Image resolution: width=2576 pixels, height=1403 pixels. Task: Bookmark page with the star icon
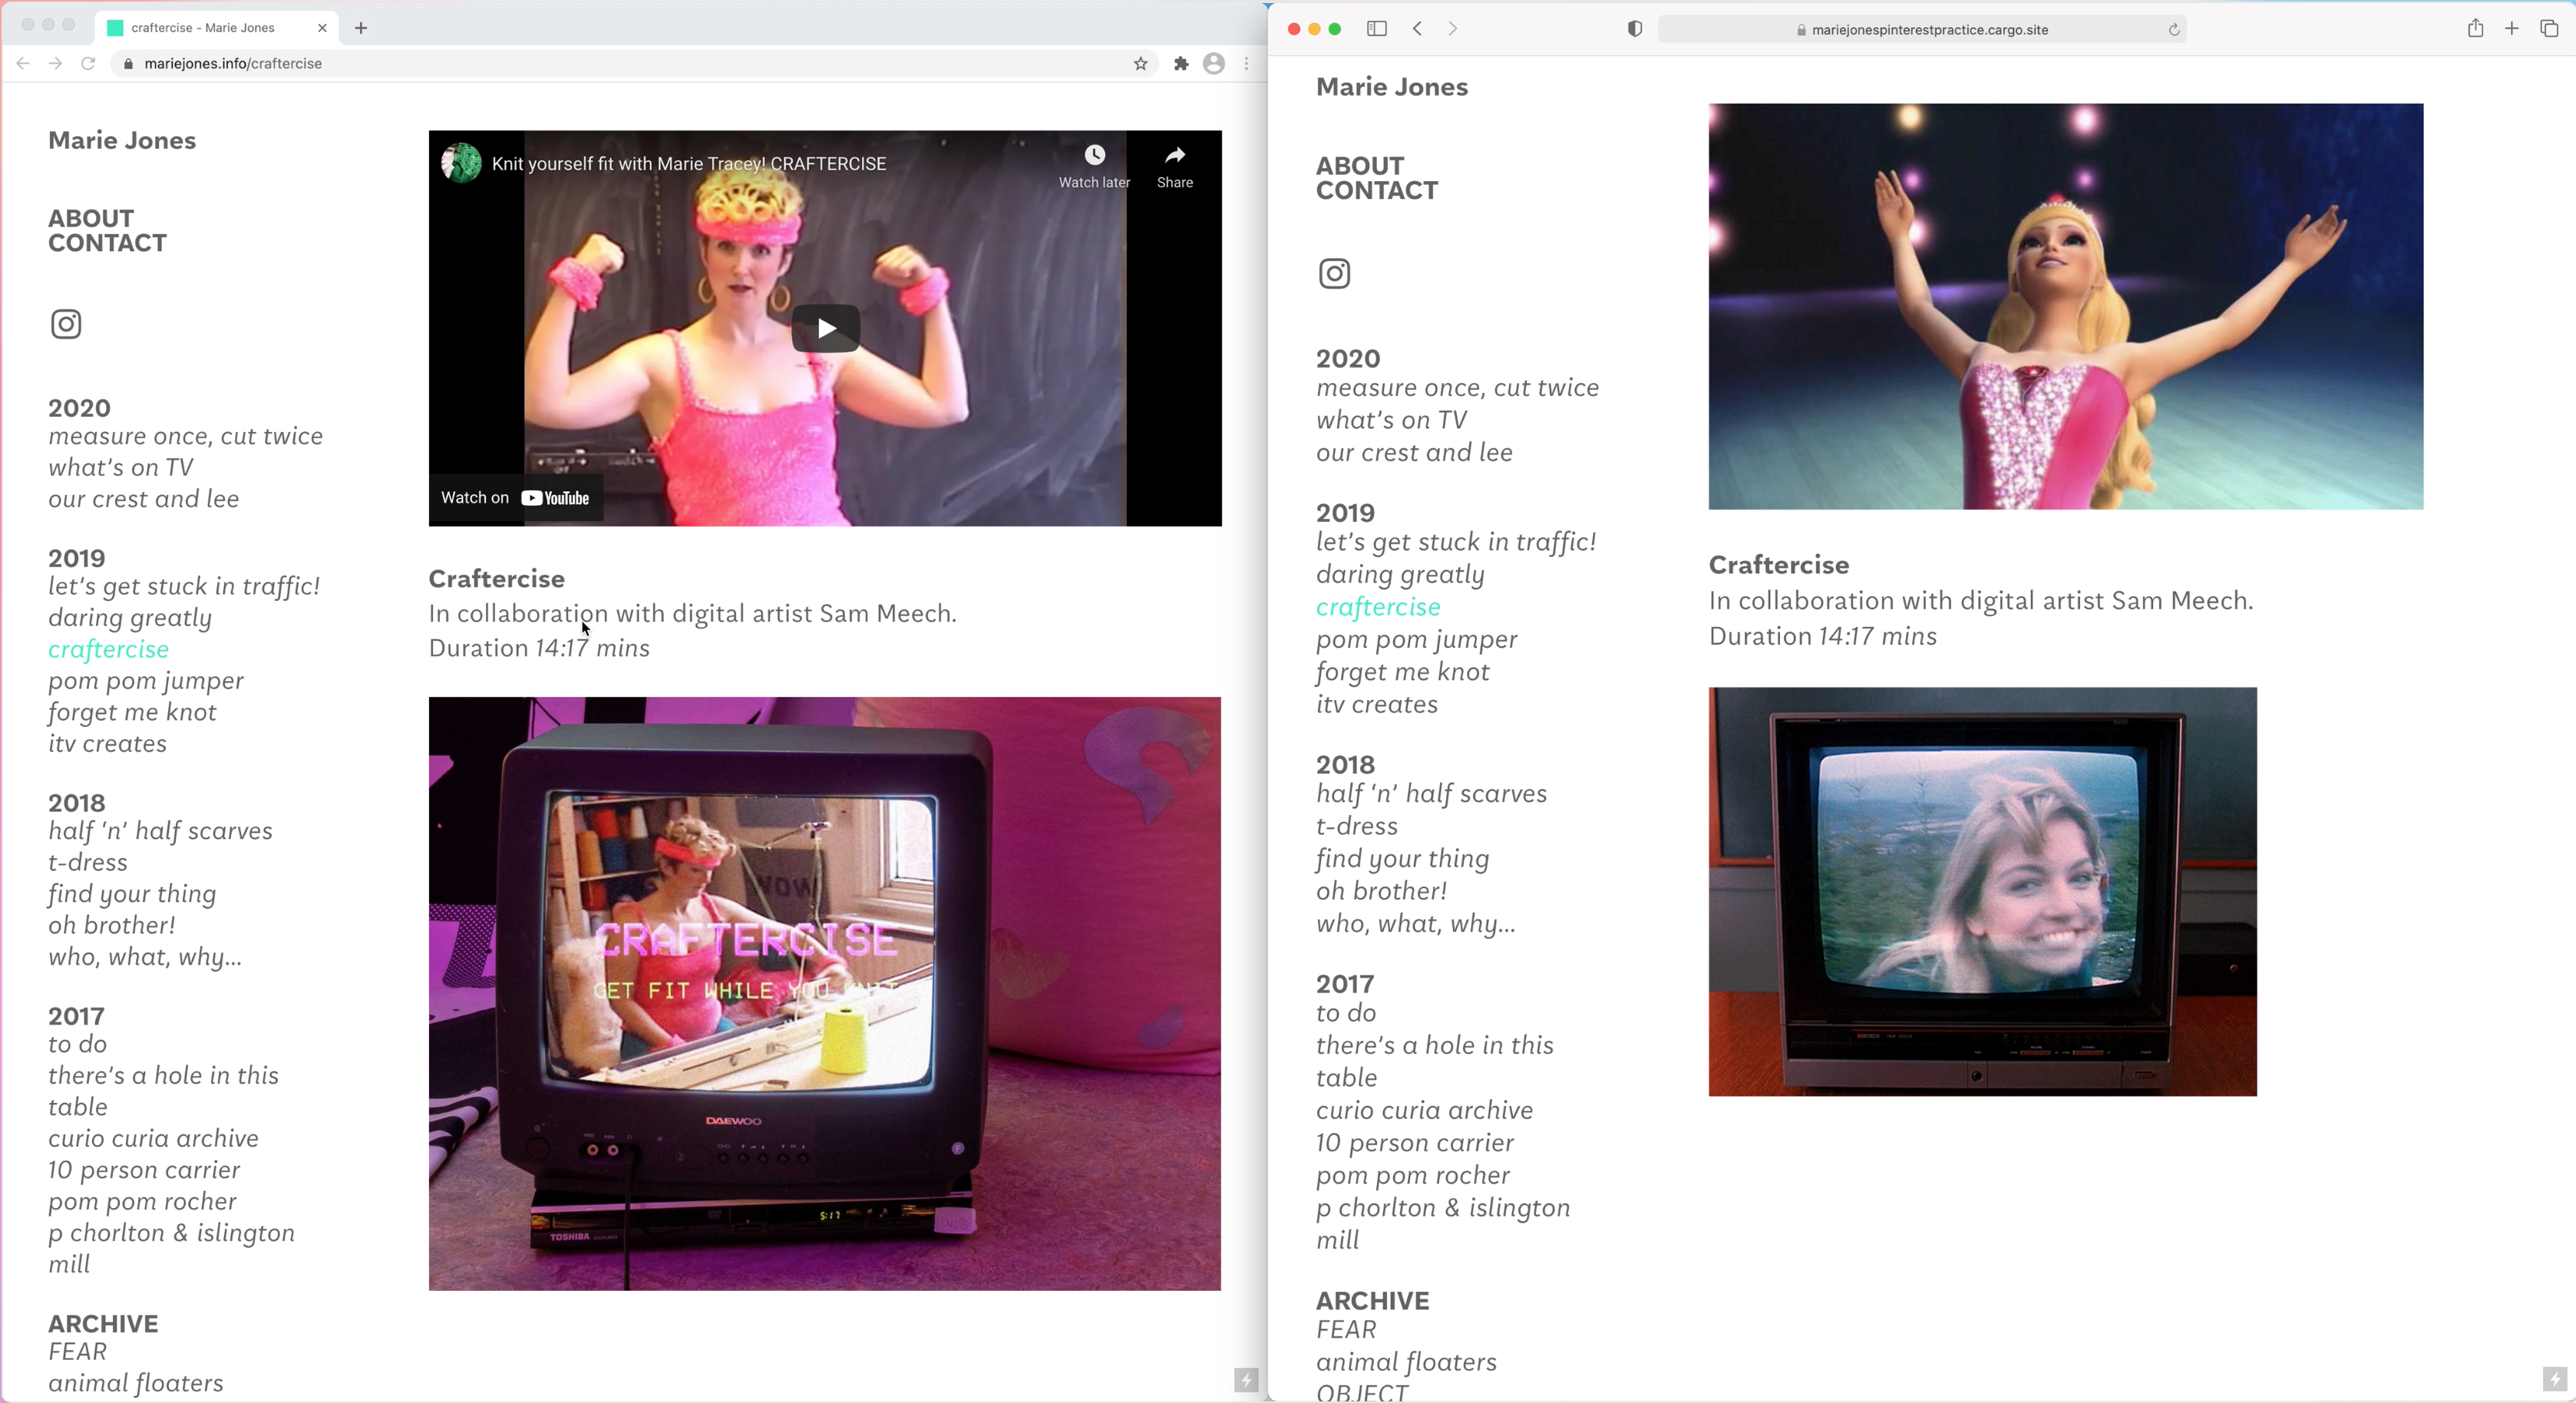point(1140,64)
